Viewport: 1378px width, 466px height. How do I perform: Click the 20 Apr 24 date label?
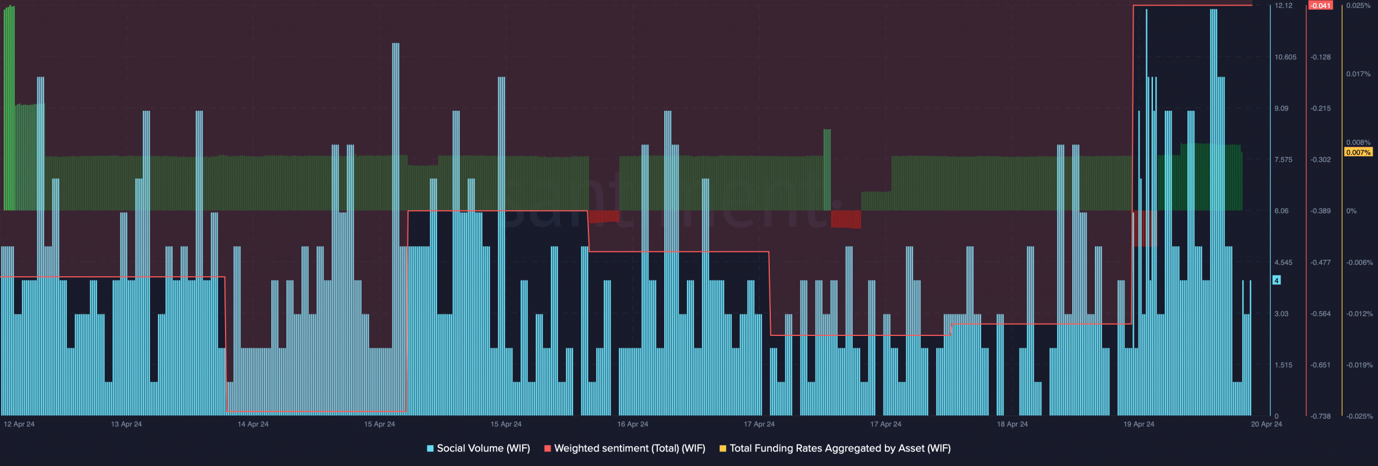[1266, 424]
